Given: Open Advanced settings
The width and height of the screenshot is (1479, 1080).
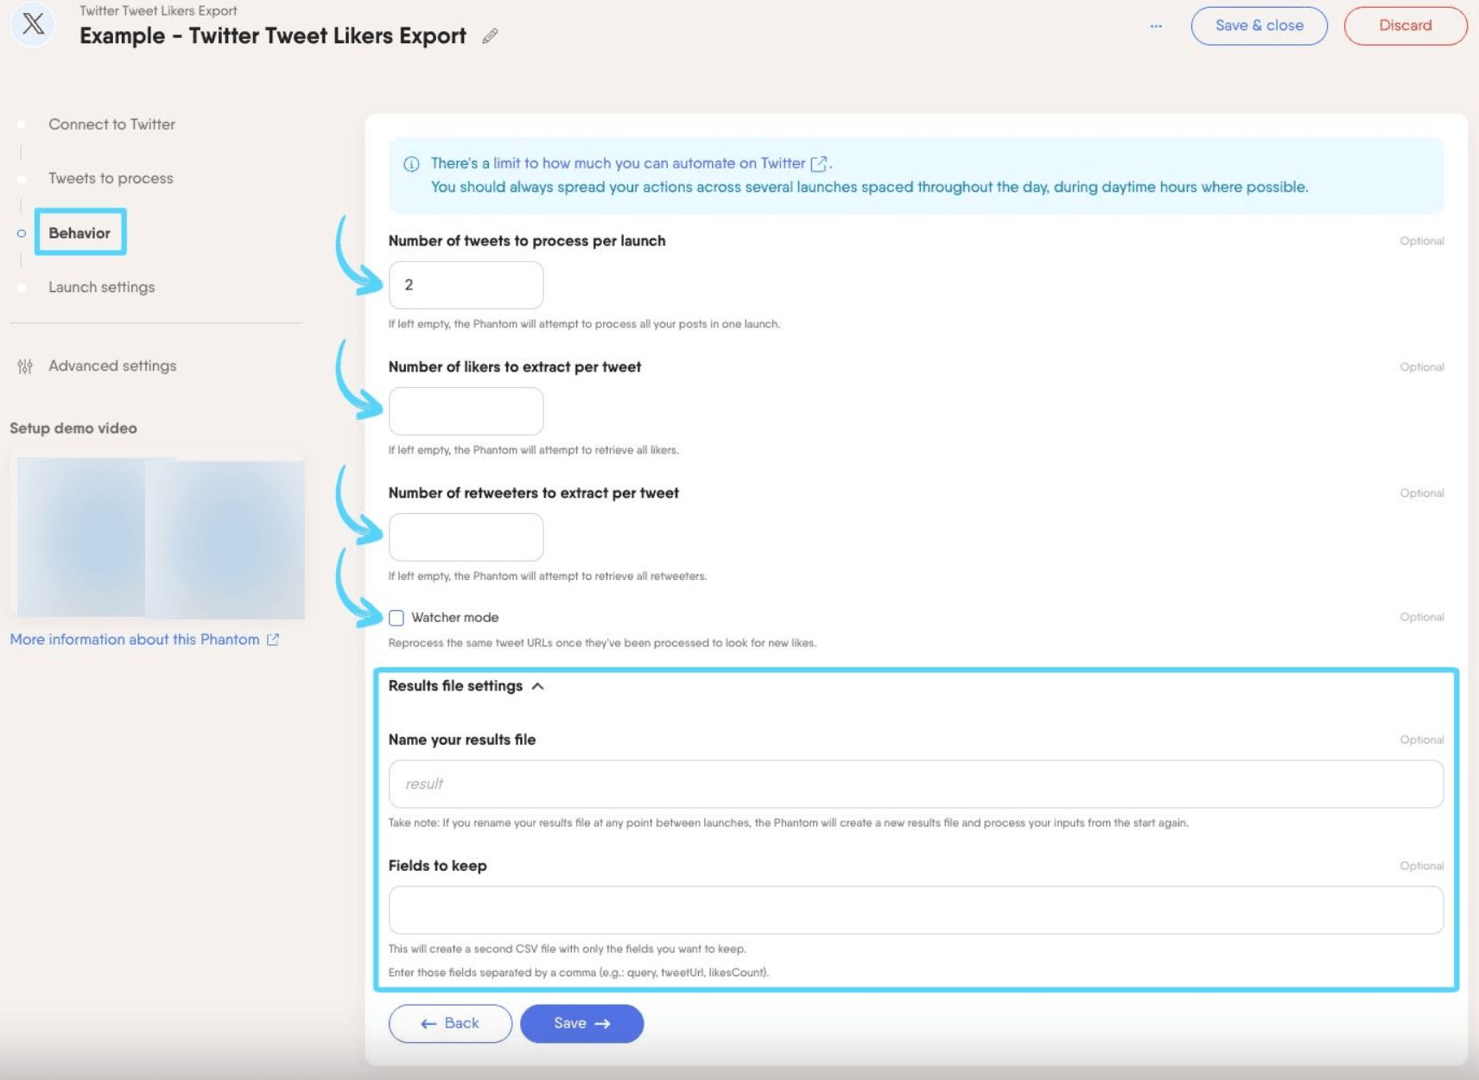Looking at the screenshot, I should pyautogui.click(x=112, y=366).
